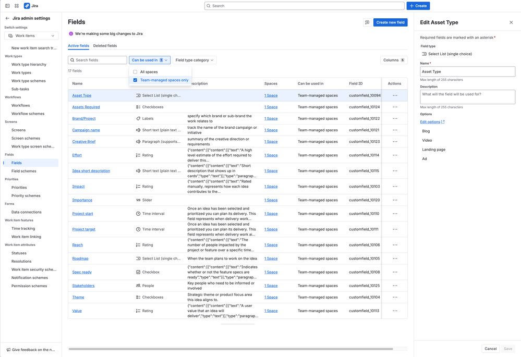Open actions menu for Asset Type row
The height and width of the screenshot is (357, 521).
pyautogui.click(x=395, y=95)
